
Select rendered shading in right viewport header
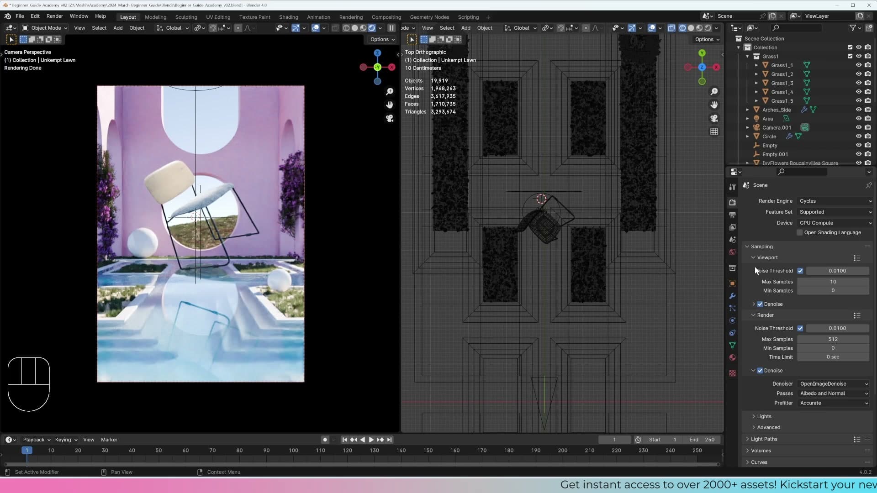point(708,28)
